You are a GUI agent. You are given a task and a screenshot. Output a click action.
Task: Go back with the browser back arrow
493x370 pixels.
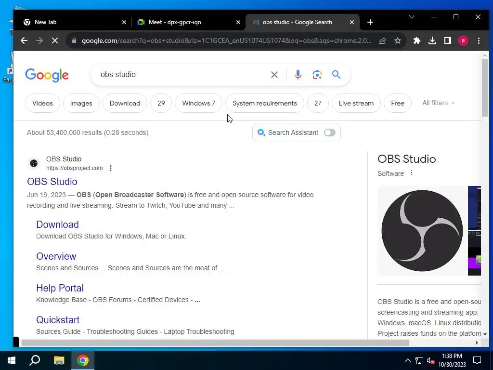coord(24,40)
